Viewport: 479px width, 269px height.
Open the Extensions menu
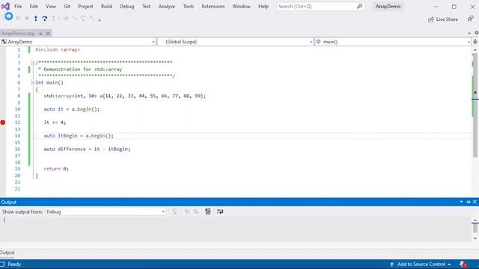tap(213, 6)
